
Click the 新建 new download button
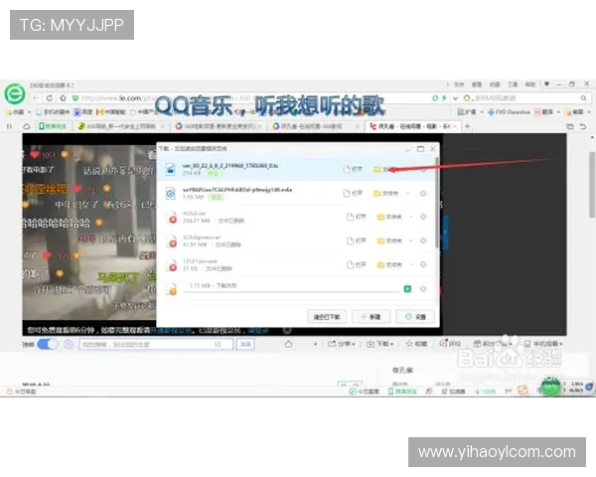pos(371,317)
